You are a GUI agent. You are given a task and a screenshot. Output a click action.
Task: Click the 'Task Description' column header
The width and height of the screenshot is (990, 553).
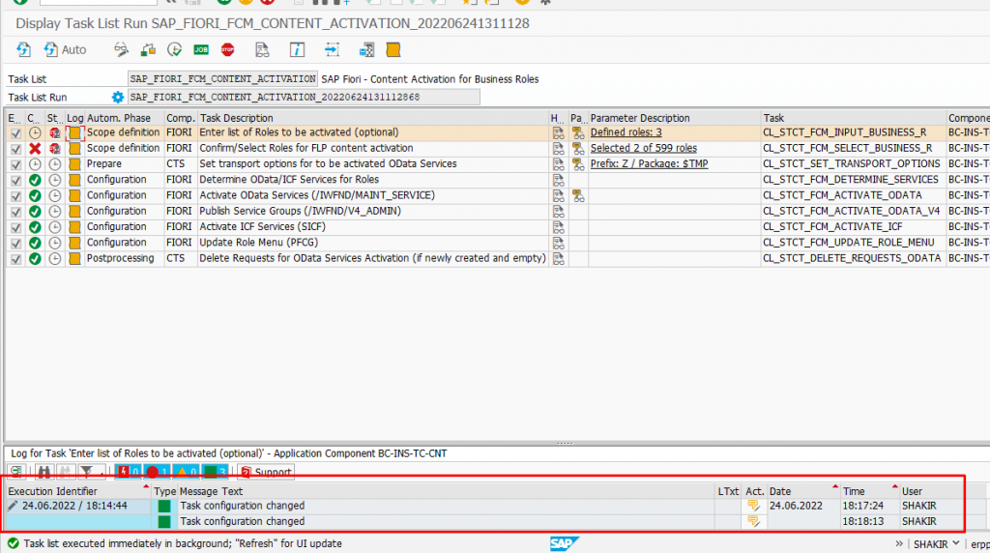[x=373, y=118]
